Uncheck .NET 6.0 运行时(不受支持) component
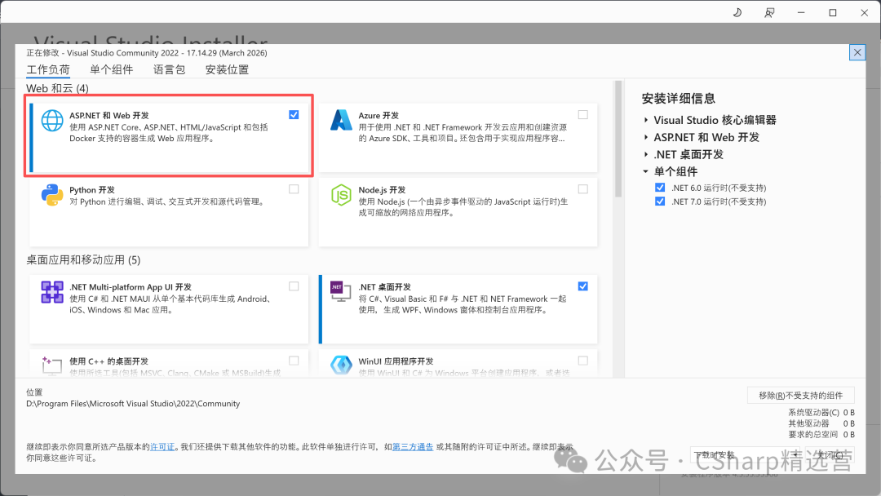The height and width of the screenshot is (496, 881). point(660,188)
